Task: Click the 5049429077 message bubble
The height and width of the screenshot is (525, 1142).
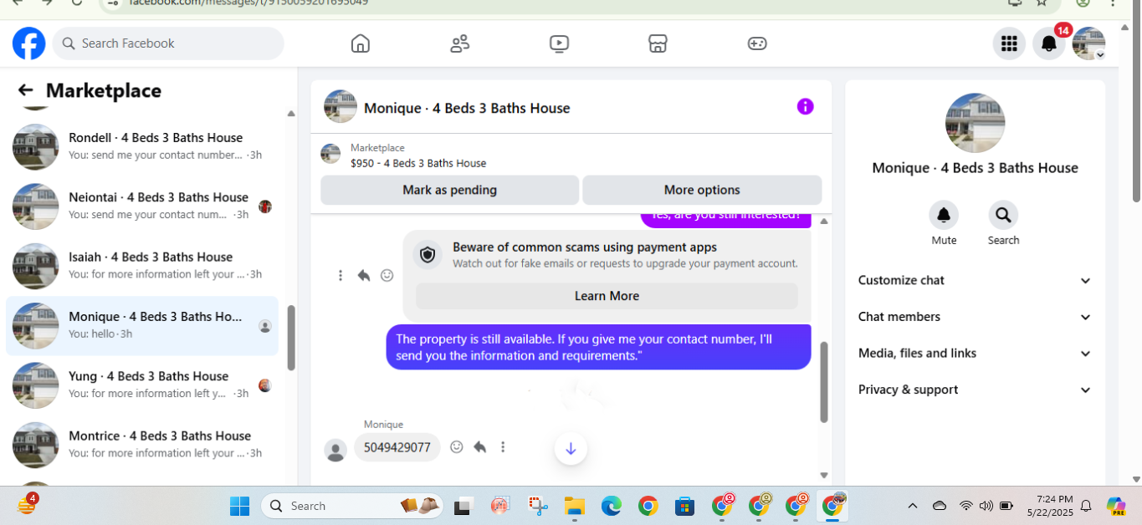Action: (x=397, y=447)
